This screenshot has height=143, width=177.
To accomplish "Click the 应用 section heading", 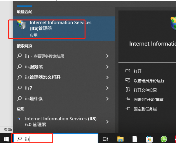I will 21,109.
